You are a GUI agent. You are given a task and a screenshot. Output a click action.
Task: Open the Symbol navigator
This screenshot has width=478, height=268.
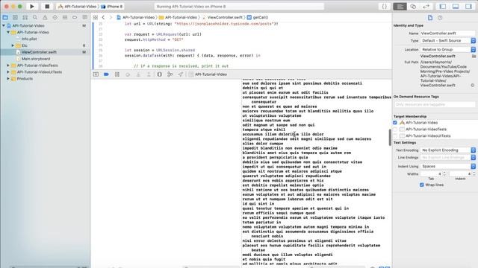pyautogui.click(x=25, y=18)
